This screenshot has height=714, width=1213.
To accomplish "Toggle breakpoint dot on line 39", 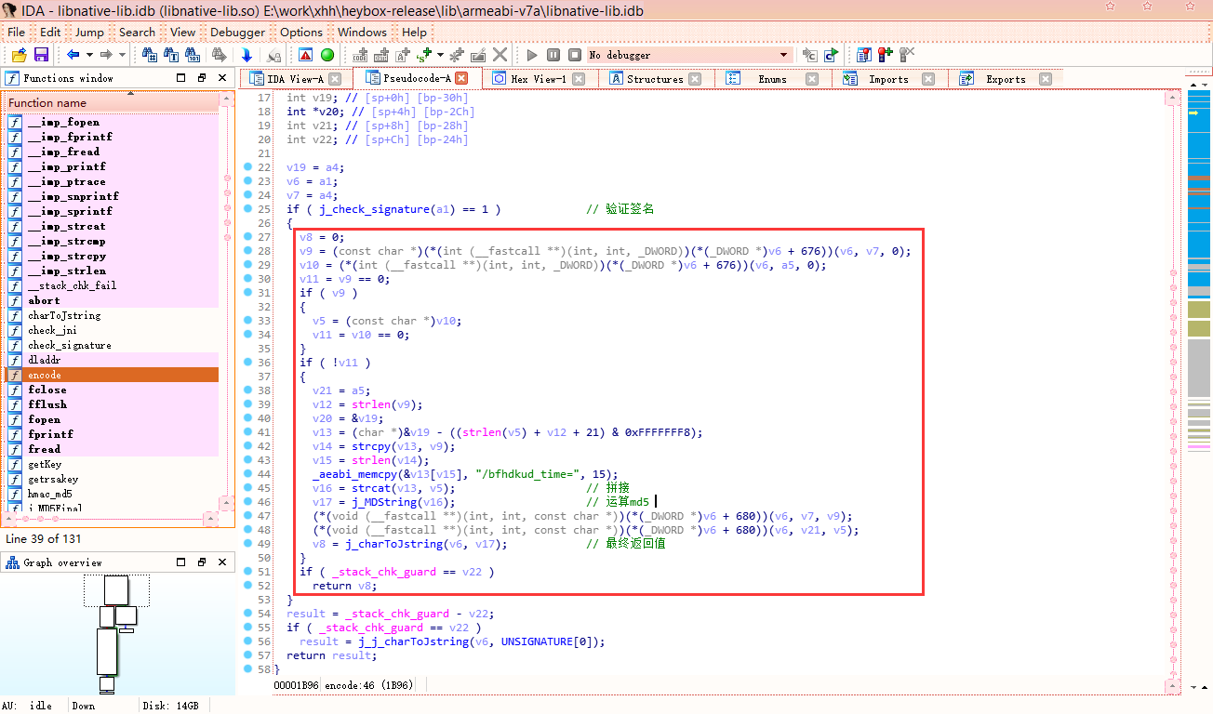I will (247, 404).
